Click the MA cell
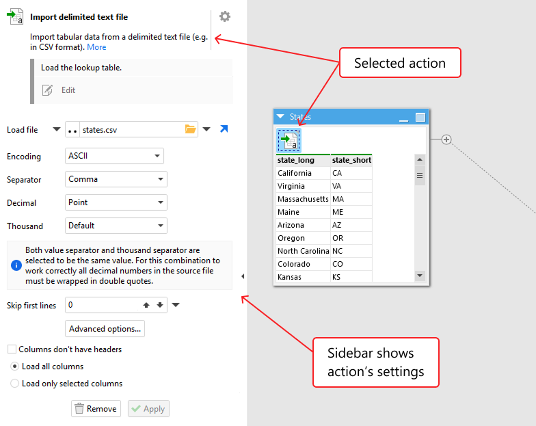Viewport: 536px width, 426px height. click(351, 199)
